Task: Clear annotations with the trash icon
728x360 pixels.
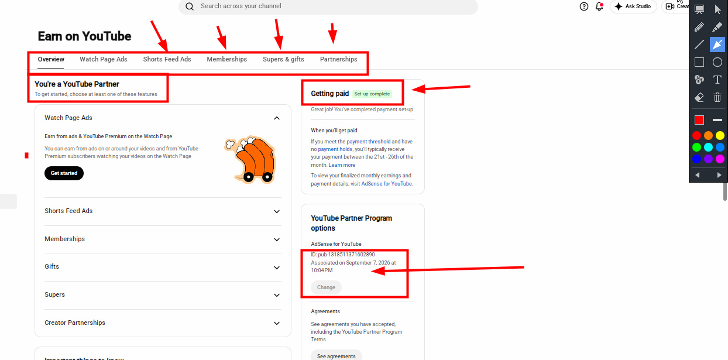Action: (x=717, y=97)
